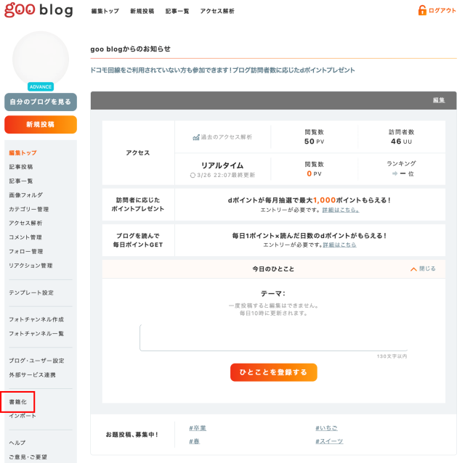Click the ADVANCE plan badge
This screenshot has height=463, width=465.
tap(41, 87)
